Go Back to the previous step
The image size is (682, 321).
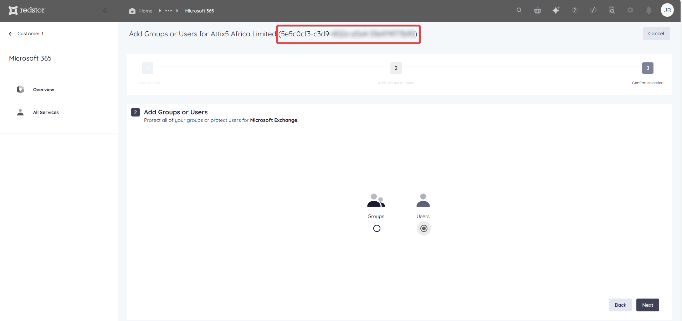pyautogui.click(x=620, y=305)
